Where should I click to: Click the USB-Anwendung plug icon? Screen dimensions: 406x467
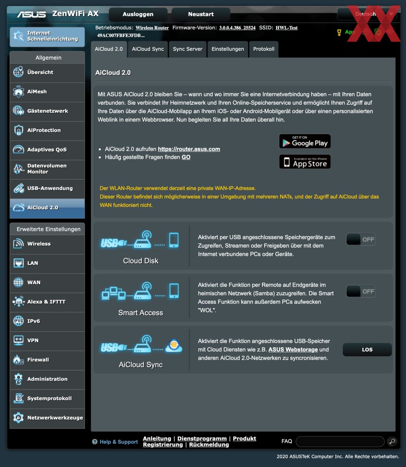[x=18, y=188]
